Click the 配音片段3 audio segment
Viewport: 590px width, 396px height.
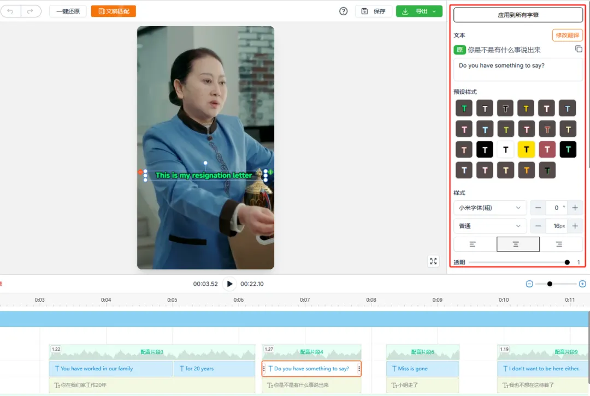(152, 352)
